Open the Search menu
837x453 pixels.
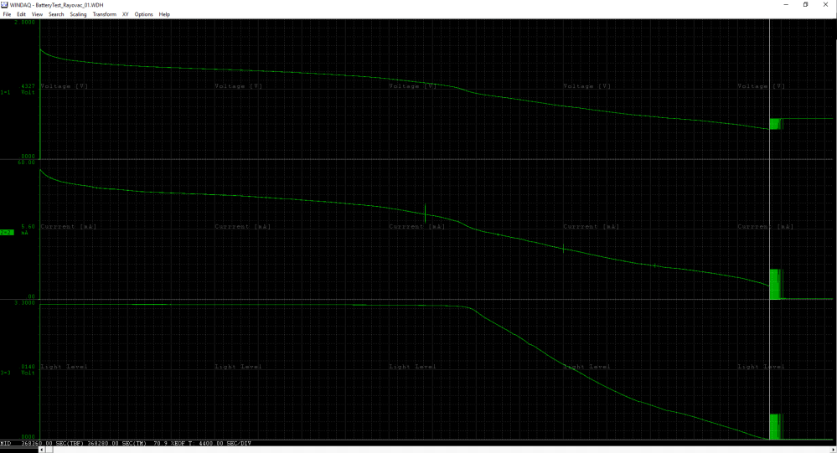click(56, 14)
